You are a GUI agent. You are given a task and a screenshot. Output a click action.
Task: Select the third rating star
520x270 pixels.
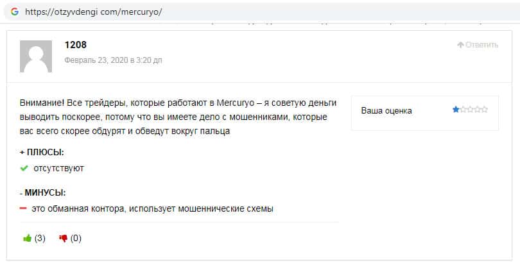[x=470, y=110]
